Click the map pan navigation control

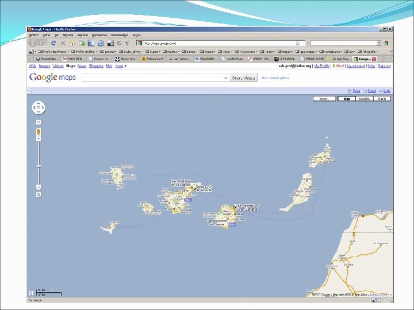pos(39,107)
